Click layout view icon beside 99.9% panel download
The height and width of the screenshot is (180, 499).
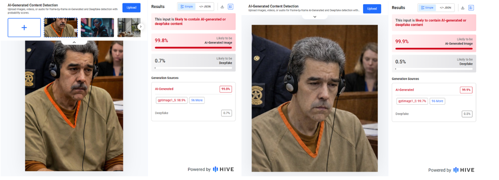[471, 7]
